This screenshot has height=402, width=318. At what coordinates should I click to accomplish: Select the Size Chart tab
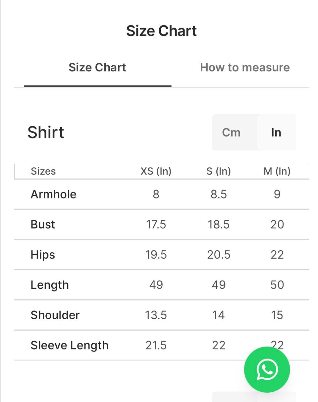(x=97, y=67)
